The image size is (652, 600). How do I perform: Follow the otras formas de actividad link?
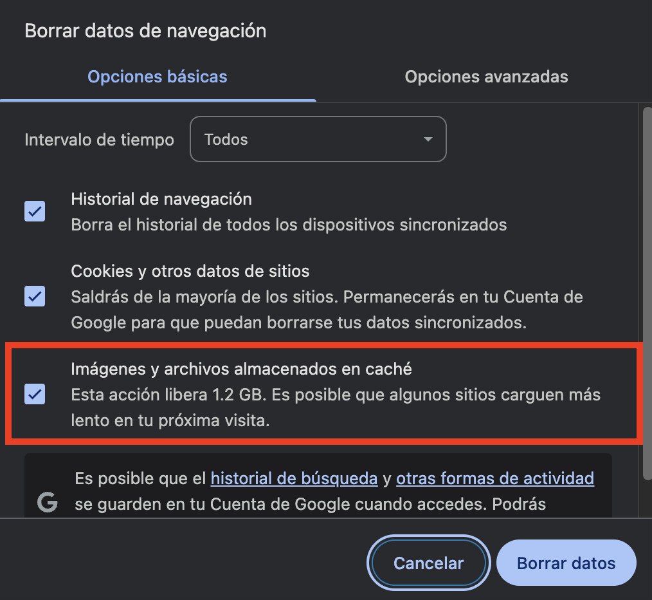[x=495, y=478]
